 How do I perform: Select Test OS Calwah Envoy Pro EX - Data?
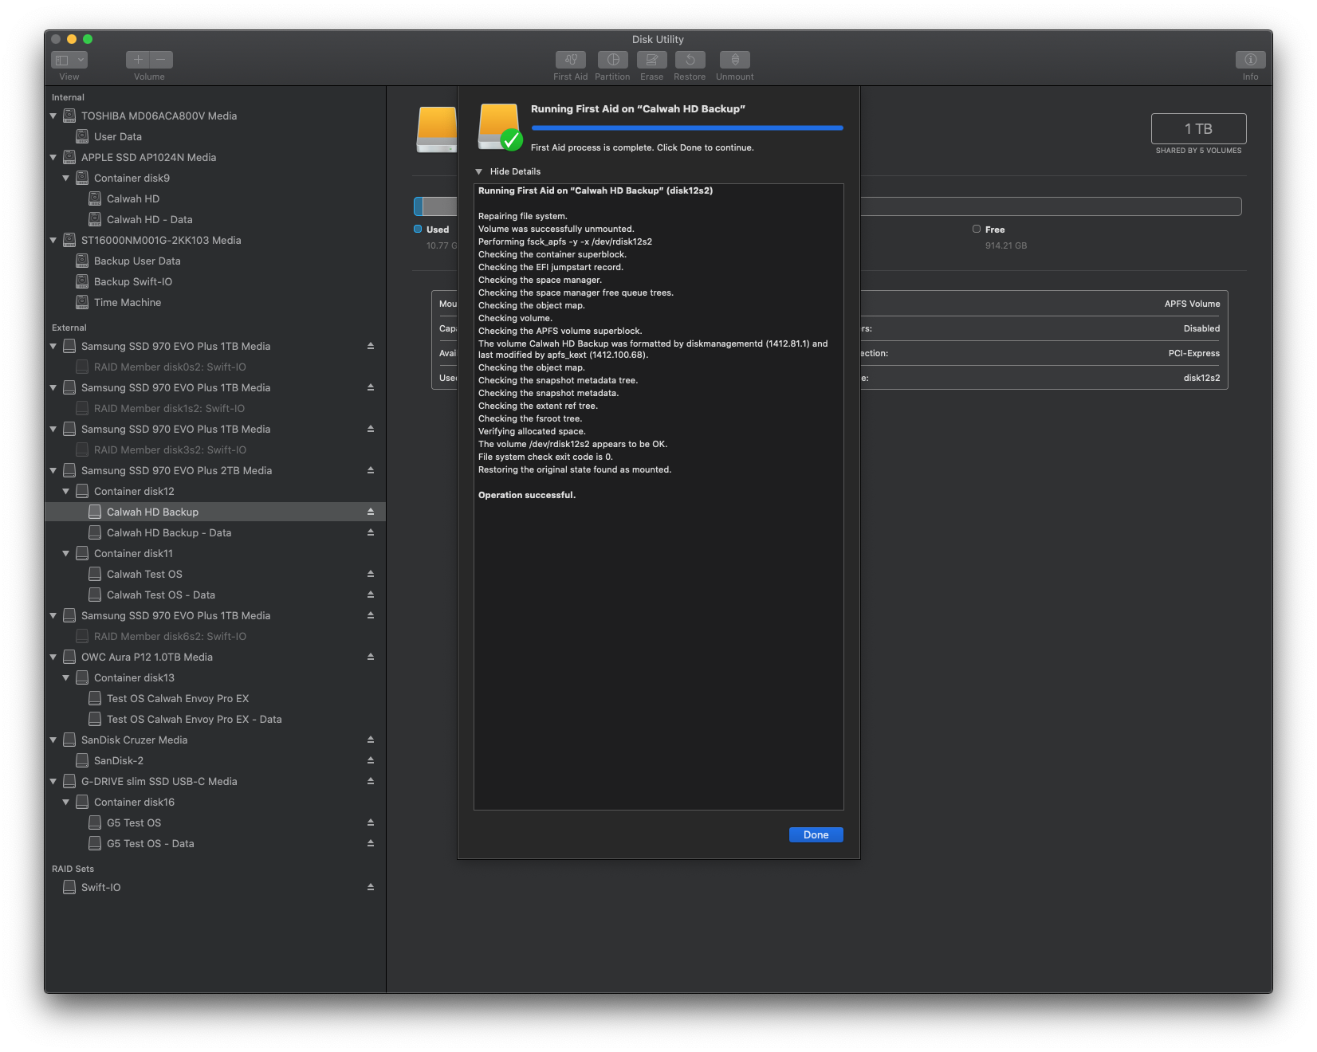click(x=215, y=719)
